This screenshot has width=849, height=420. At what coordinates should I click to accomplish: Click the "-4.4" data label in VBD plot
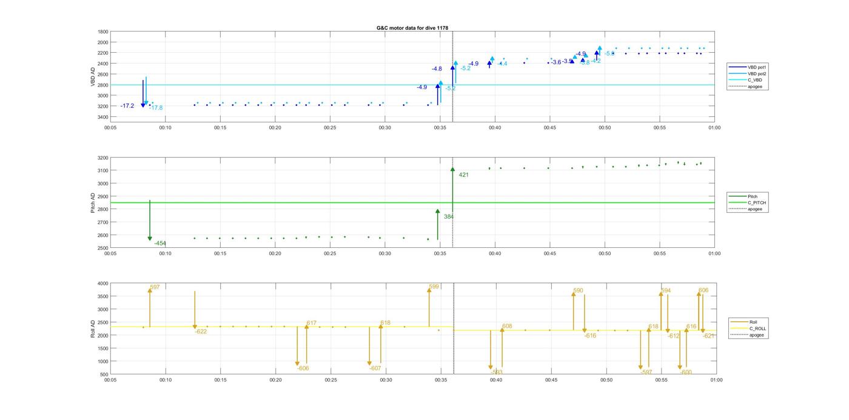[503, 64]
